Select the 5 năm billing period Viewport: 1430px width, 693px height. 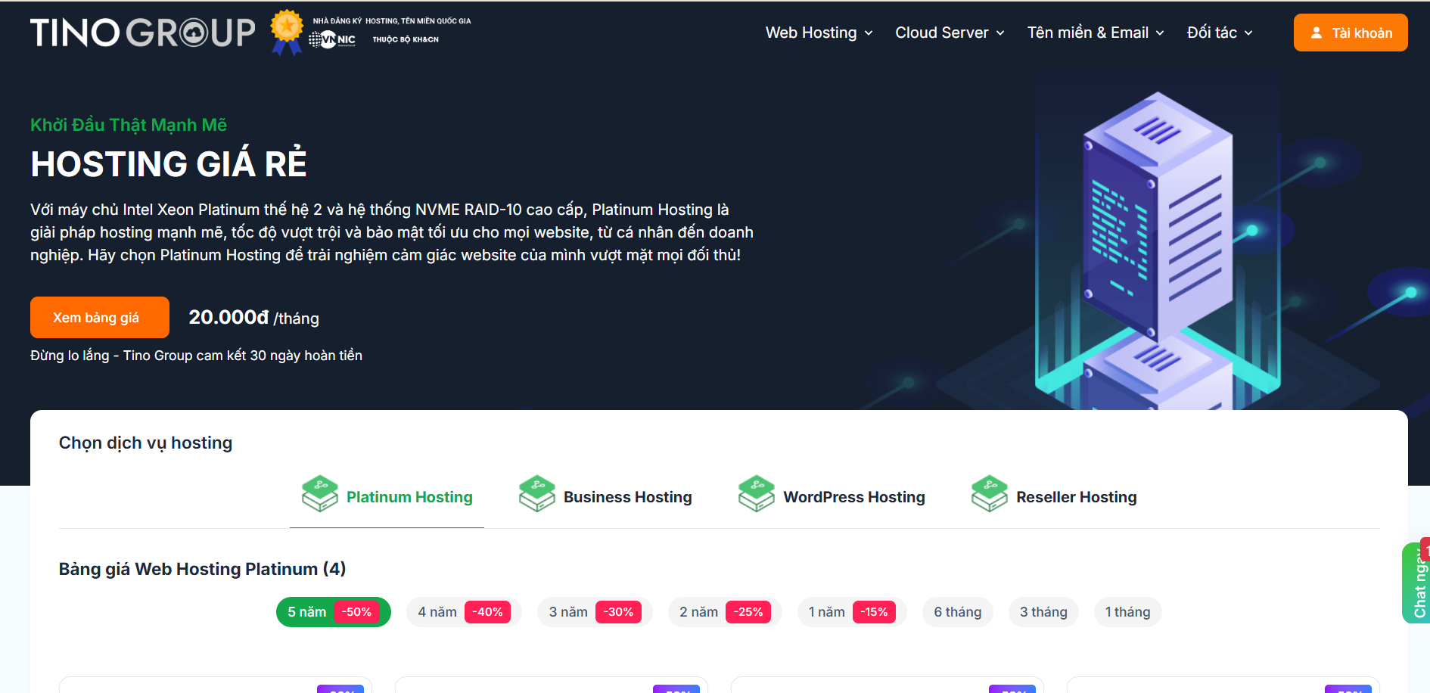[333, 611]
